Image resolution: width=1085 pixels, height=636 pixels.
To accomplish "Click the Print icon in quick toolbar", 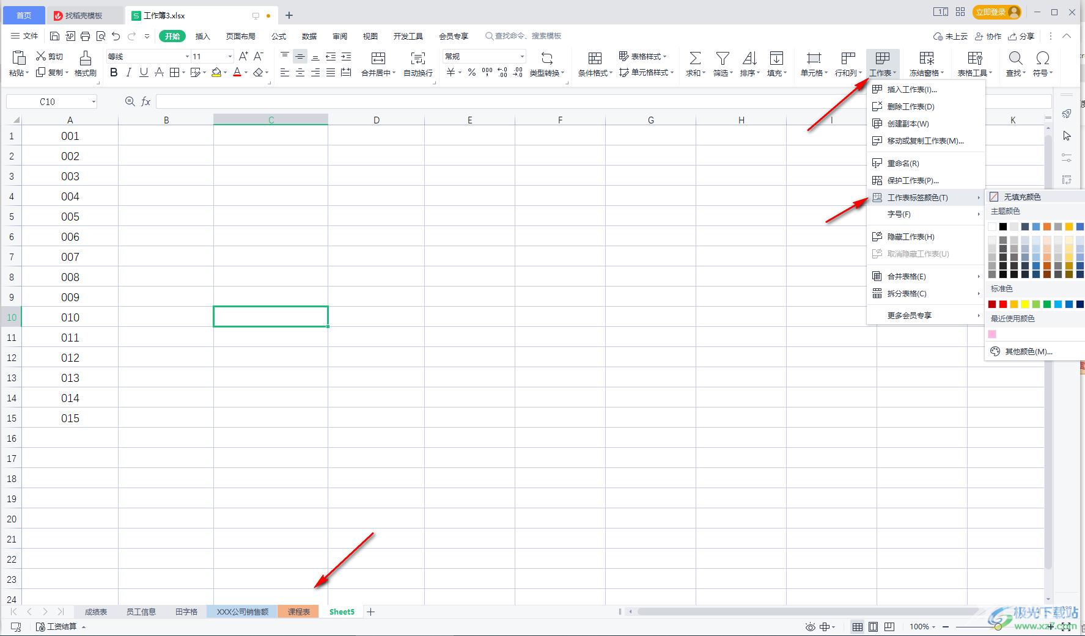I will (x=85, y=36).
